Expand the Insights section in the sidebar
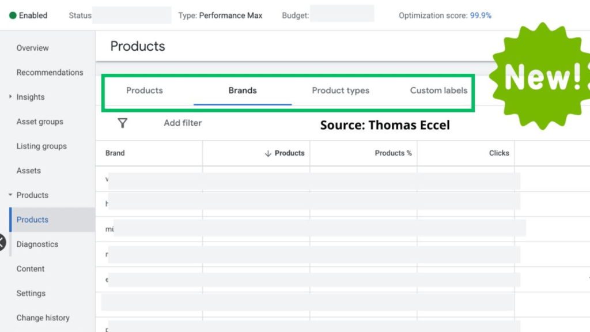Image resolution: width=590 pixels, height=332 pixels. [x=9, y=97]
